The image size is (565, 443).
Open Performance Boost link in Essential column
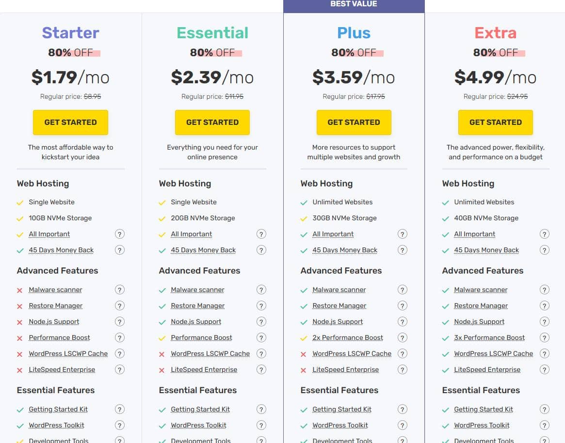tap(201, 338)
